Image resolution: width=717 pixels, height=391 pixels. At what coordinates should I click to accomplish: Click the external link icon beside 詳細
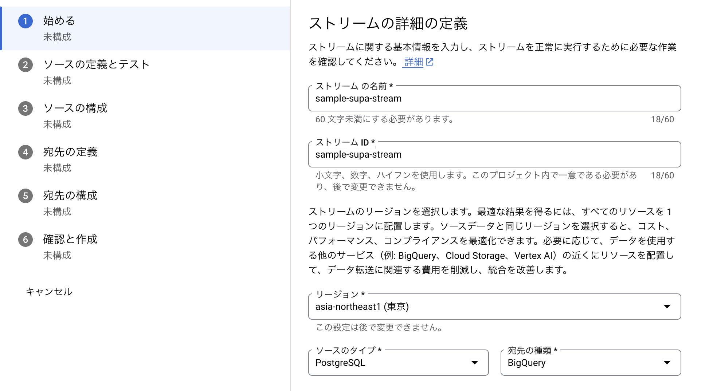(430, 62)
